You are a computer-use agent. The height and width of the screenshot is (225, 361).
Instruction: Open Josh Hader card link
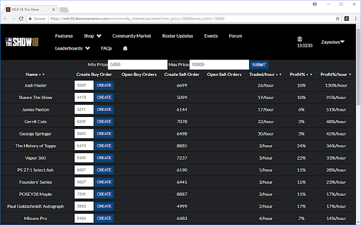point(36,85)
